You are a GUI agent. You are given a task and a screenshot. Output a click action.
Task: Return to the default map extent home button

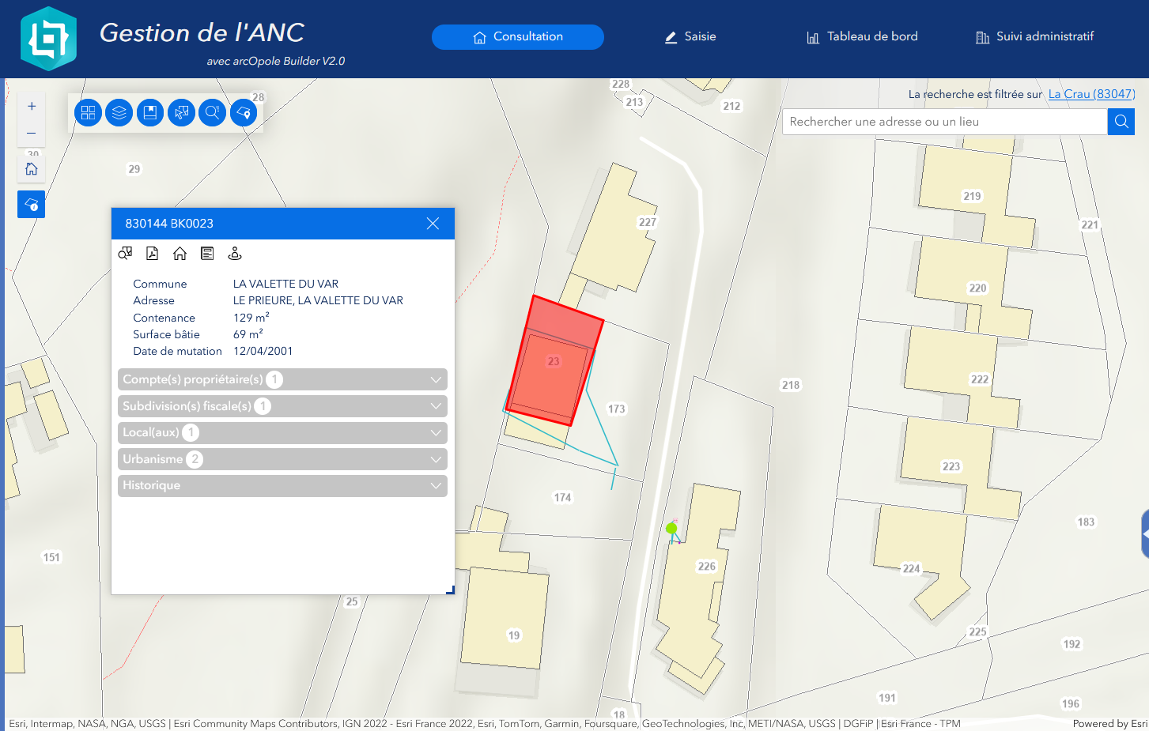click(x=32, y=168)
